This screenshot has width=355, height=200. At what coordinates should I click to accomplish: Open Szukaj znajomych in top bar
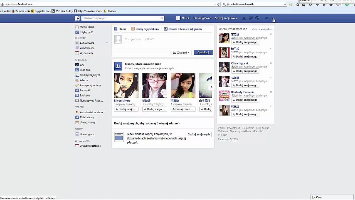click(226, 18)
